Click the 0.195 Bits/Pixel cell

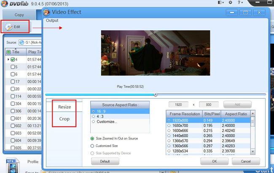click(x=208, y=126)
